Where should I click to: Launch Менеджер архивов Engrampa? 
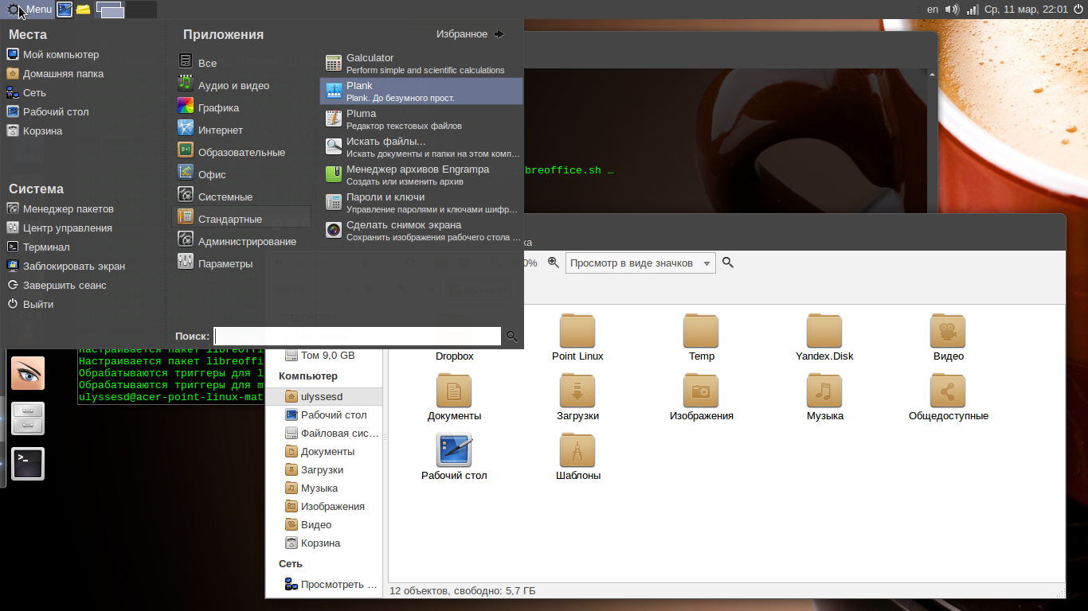(421, 175)
